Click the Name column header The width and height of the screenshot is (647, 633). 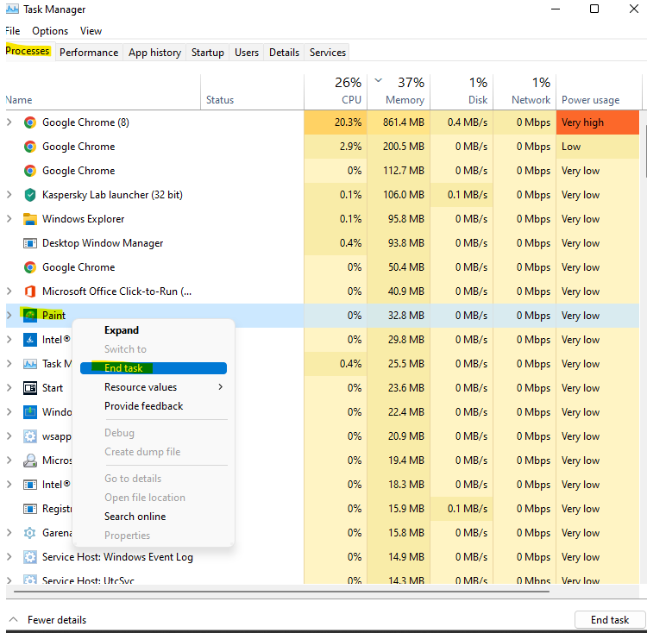104,92
